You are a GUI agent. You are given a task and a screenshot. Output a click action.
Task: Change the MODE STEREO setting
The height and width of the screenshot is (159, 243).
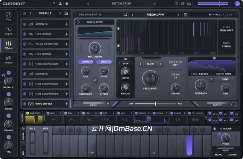coord(226,45)
